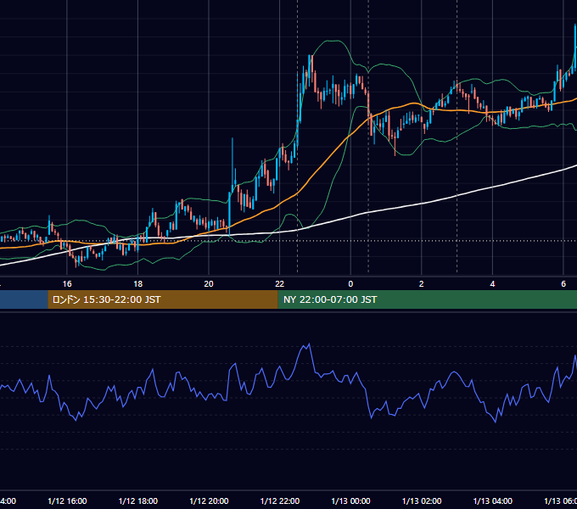The height and width of the screenshot is (509, 577).
Task: Click the hour label 18 on upper time axis
Action: click(x=138, y=284)
